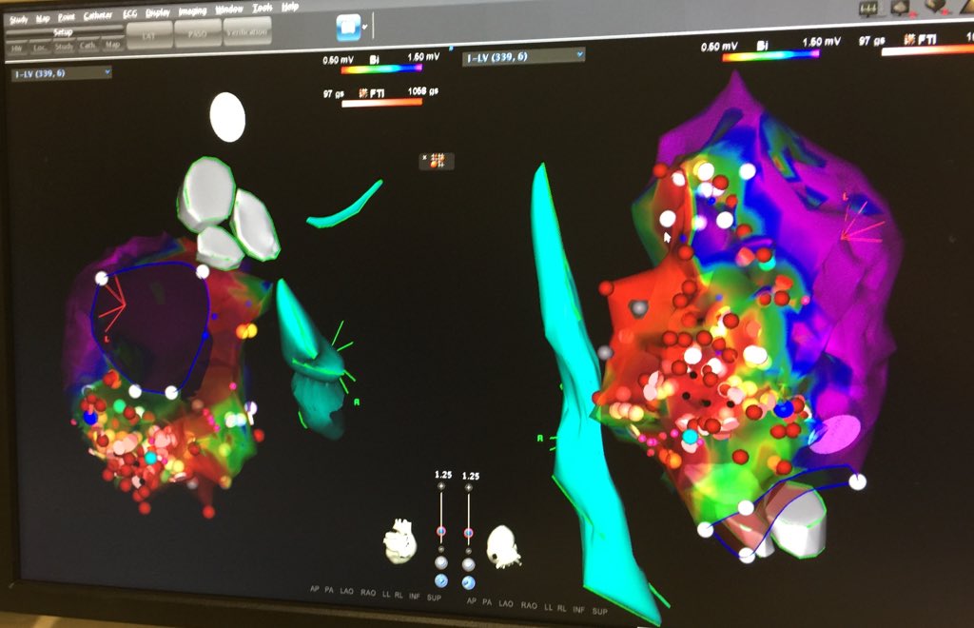Image resolution: width=974 pixels, height=628 pixels.
Task: Select INF view in left viewer
Action: [x=415, y=596]
